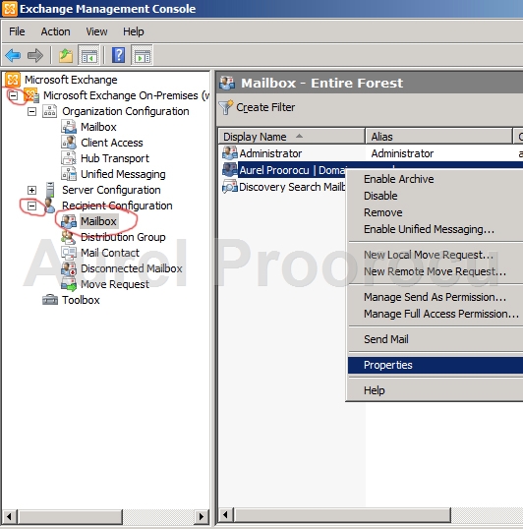Select Mailbox under Organization Configuration
The width and height of the screenshot is (523, 529).
(98, 127)
